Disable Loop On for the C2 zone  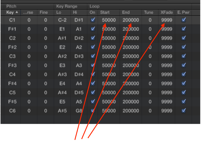click(x=93, y=38)
